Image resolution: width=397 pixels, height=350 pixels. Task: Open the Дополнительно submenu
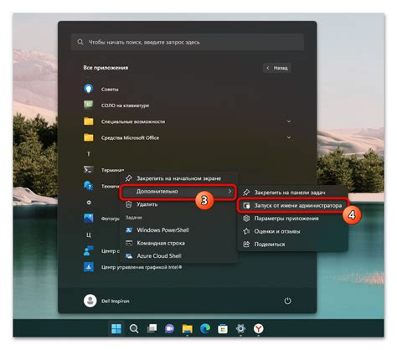178,192
